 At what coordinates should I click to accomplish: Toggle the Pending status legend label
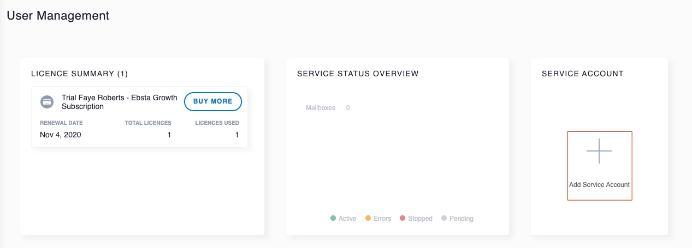point(461,219)
